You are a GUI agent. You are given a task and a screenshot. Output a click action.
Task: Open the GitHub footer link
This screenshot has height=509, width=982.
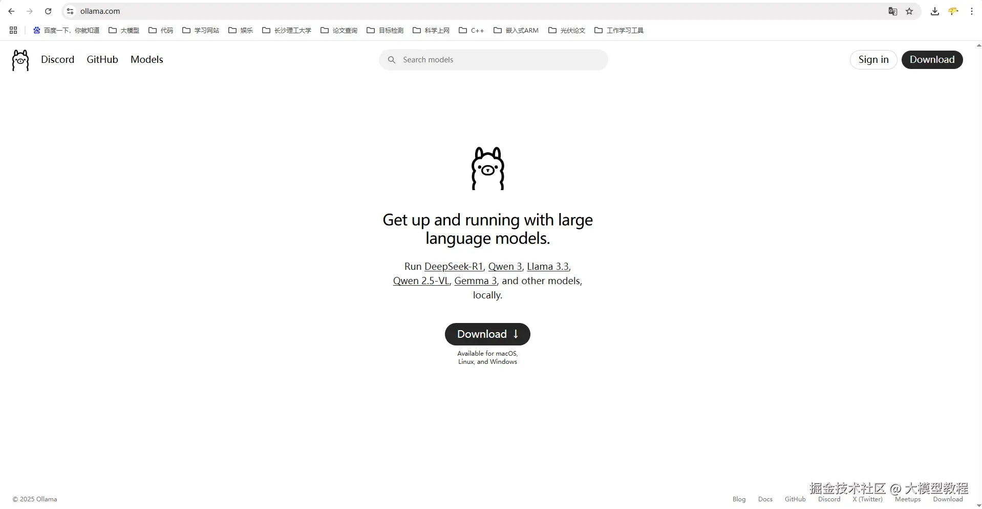(x=795, y=499)
